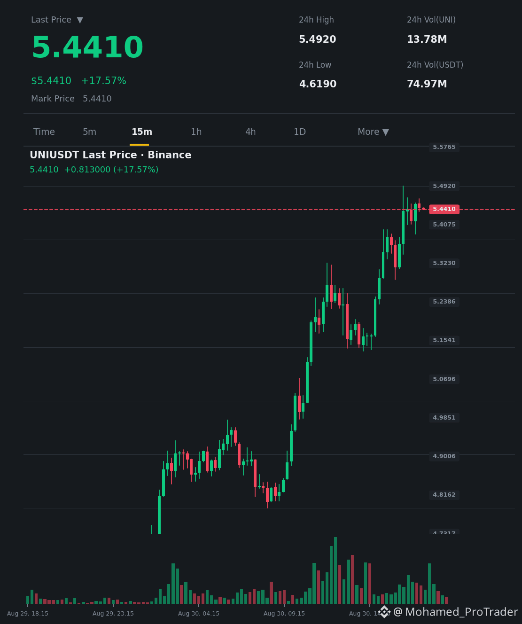Click the Mark Price 5.4410 value
The image size is (522, 624).
[x=97, y=99]
